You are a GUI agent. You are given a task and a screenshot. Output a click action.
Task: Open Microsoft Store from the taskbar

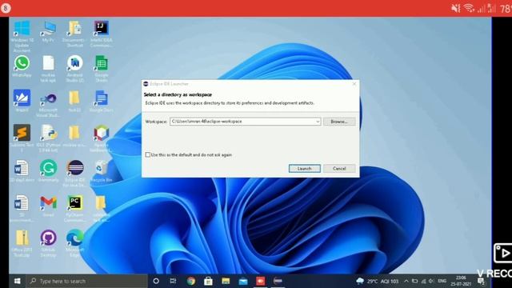click(x=208, y=281)
